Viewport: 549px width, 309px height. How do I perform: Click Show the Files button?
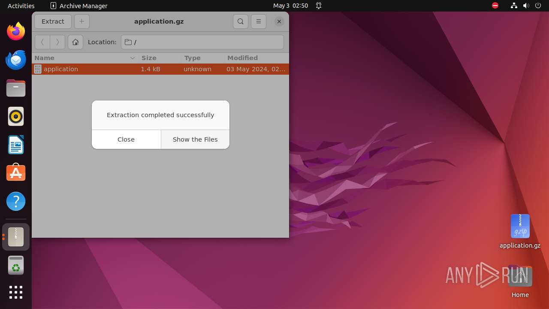[x=195, y=139]
